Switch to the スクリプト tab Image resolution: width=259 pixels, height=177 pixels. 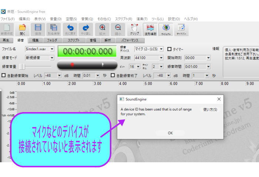pyautogui.click(x=74, y=40)
